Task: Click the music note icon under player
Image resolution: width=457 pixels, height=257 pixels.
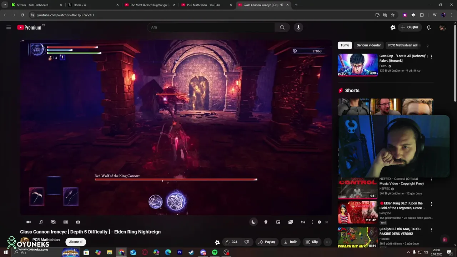Action: click(x=41, y=222)
